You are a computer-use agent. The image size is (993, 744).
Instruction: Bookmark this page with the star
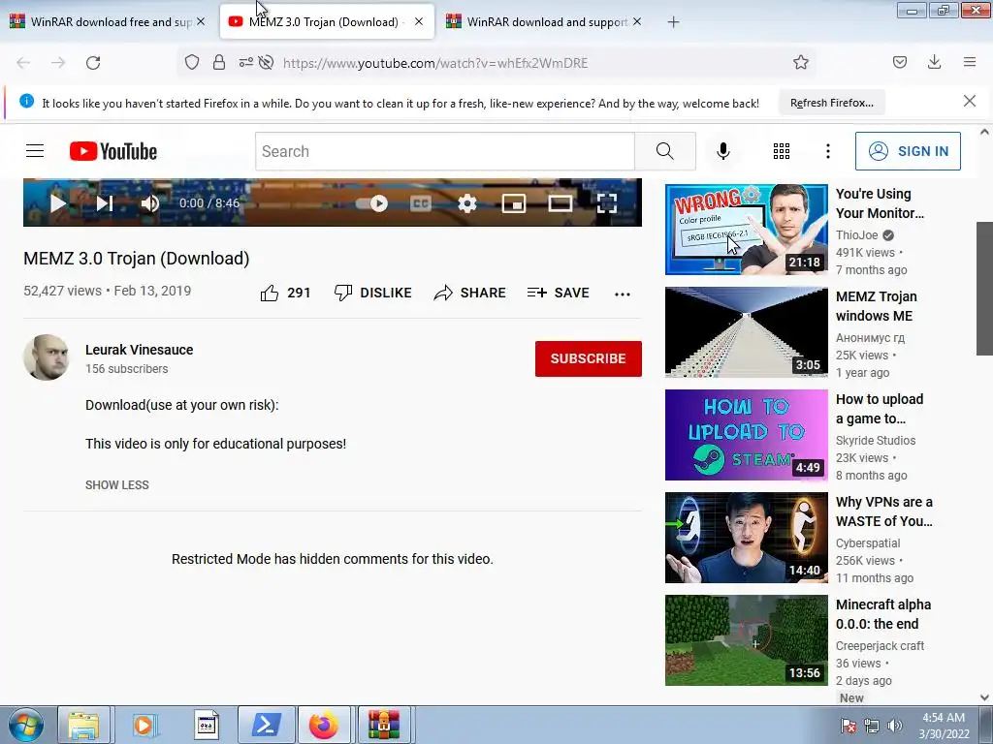(x=800, y=62)
